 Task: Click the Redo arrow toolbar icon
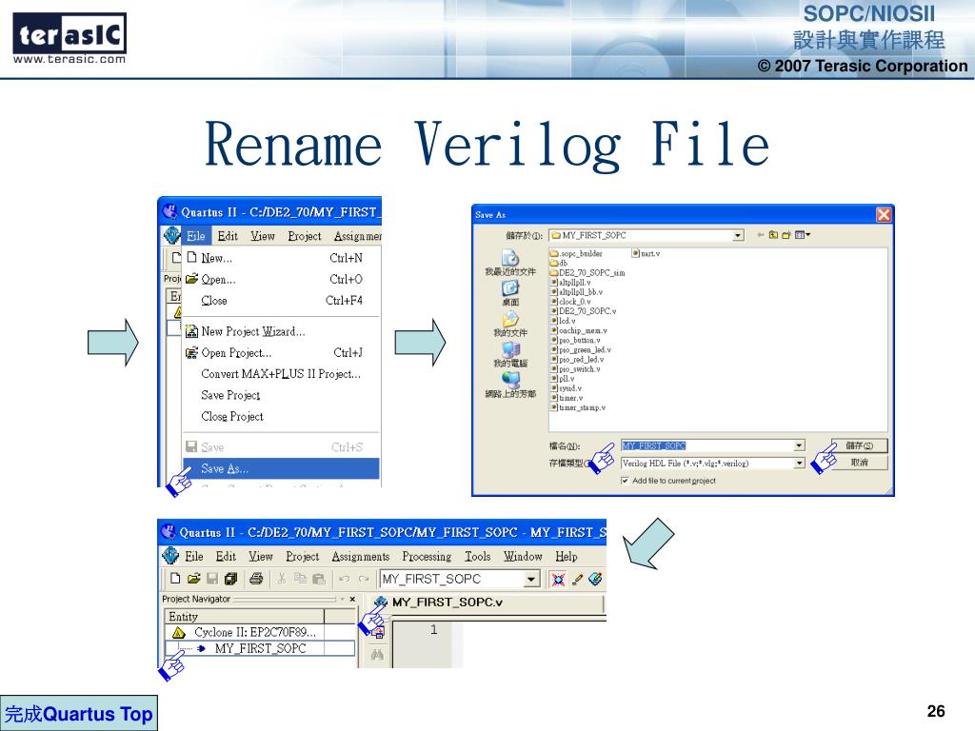pos(364,579)
